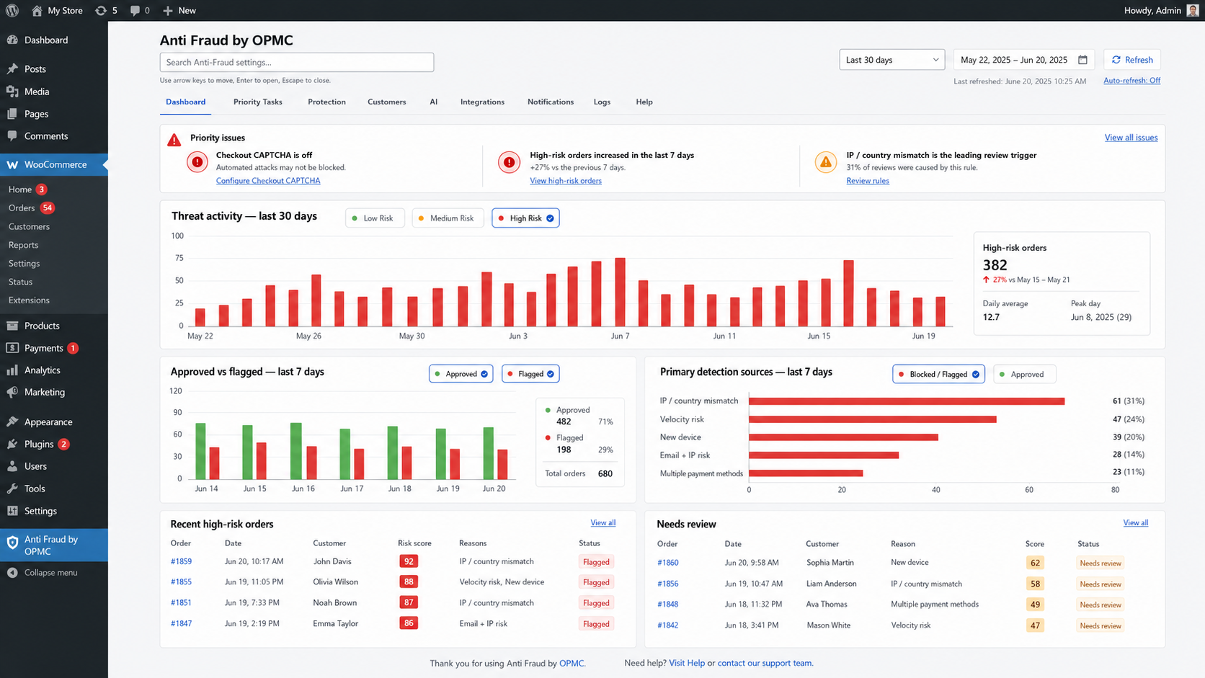The width and height of the screenshot is (1205, 678).
Task: Click the Plugins icon in sidebar
Action: point(12,444)
